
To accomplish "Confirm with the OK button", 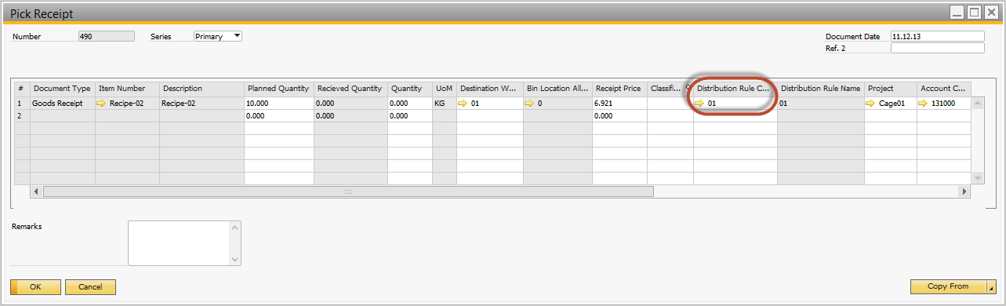I will (35, 287).
